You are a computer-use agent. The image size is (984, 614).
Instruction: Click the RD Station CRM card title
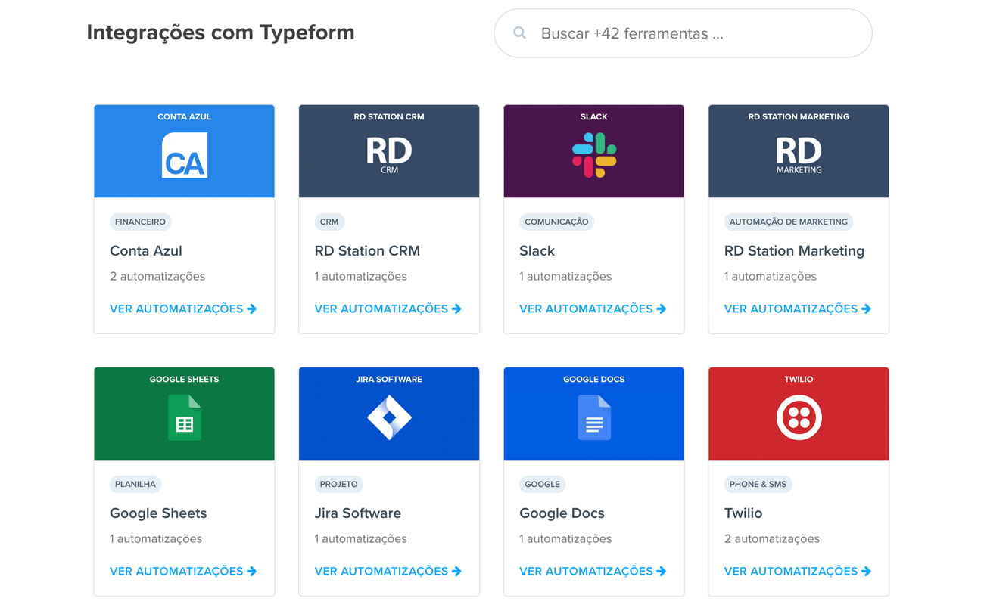click(367, 250)
